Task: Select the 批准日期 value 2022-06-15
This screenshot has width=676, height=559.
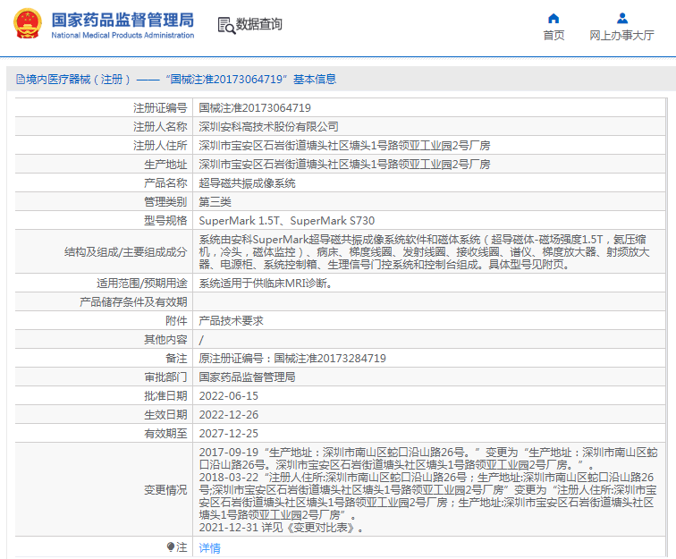Action: coord(228,395)
